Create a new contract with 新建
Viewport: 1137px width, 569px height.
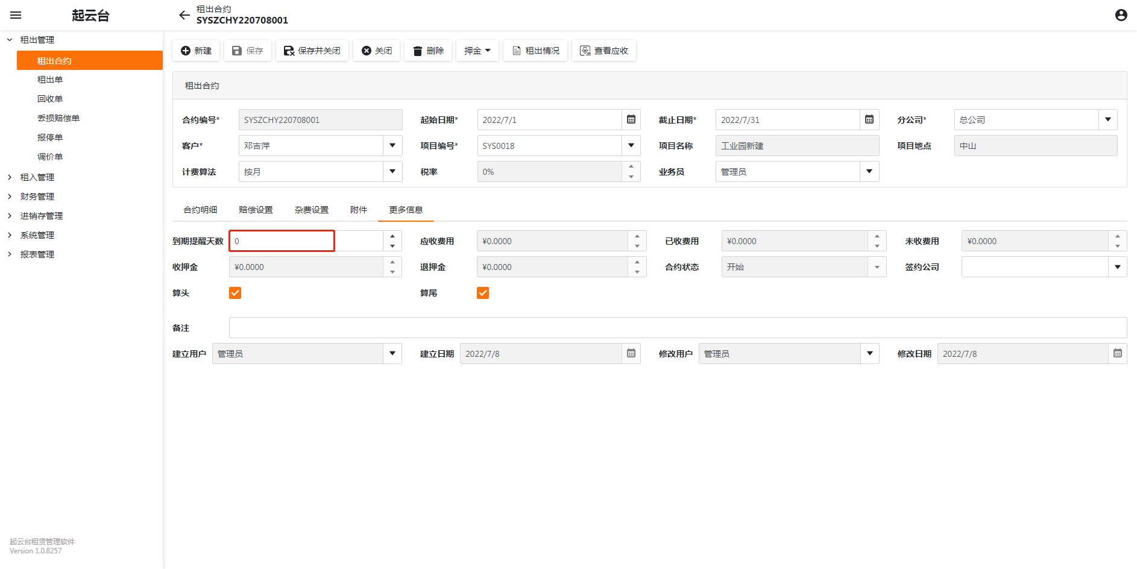(196, 51)
